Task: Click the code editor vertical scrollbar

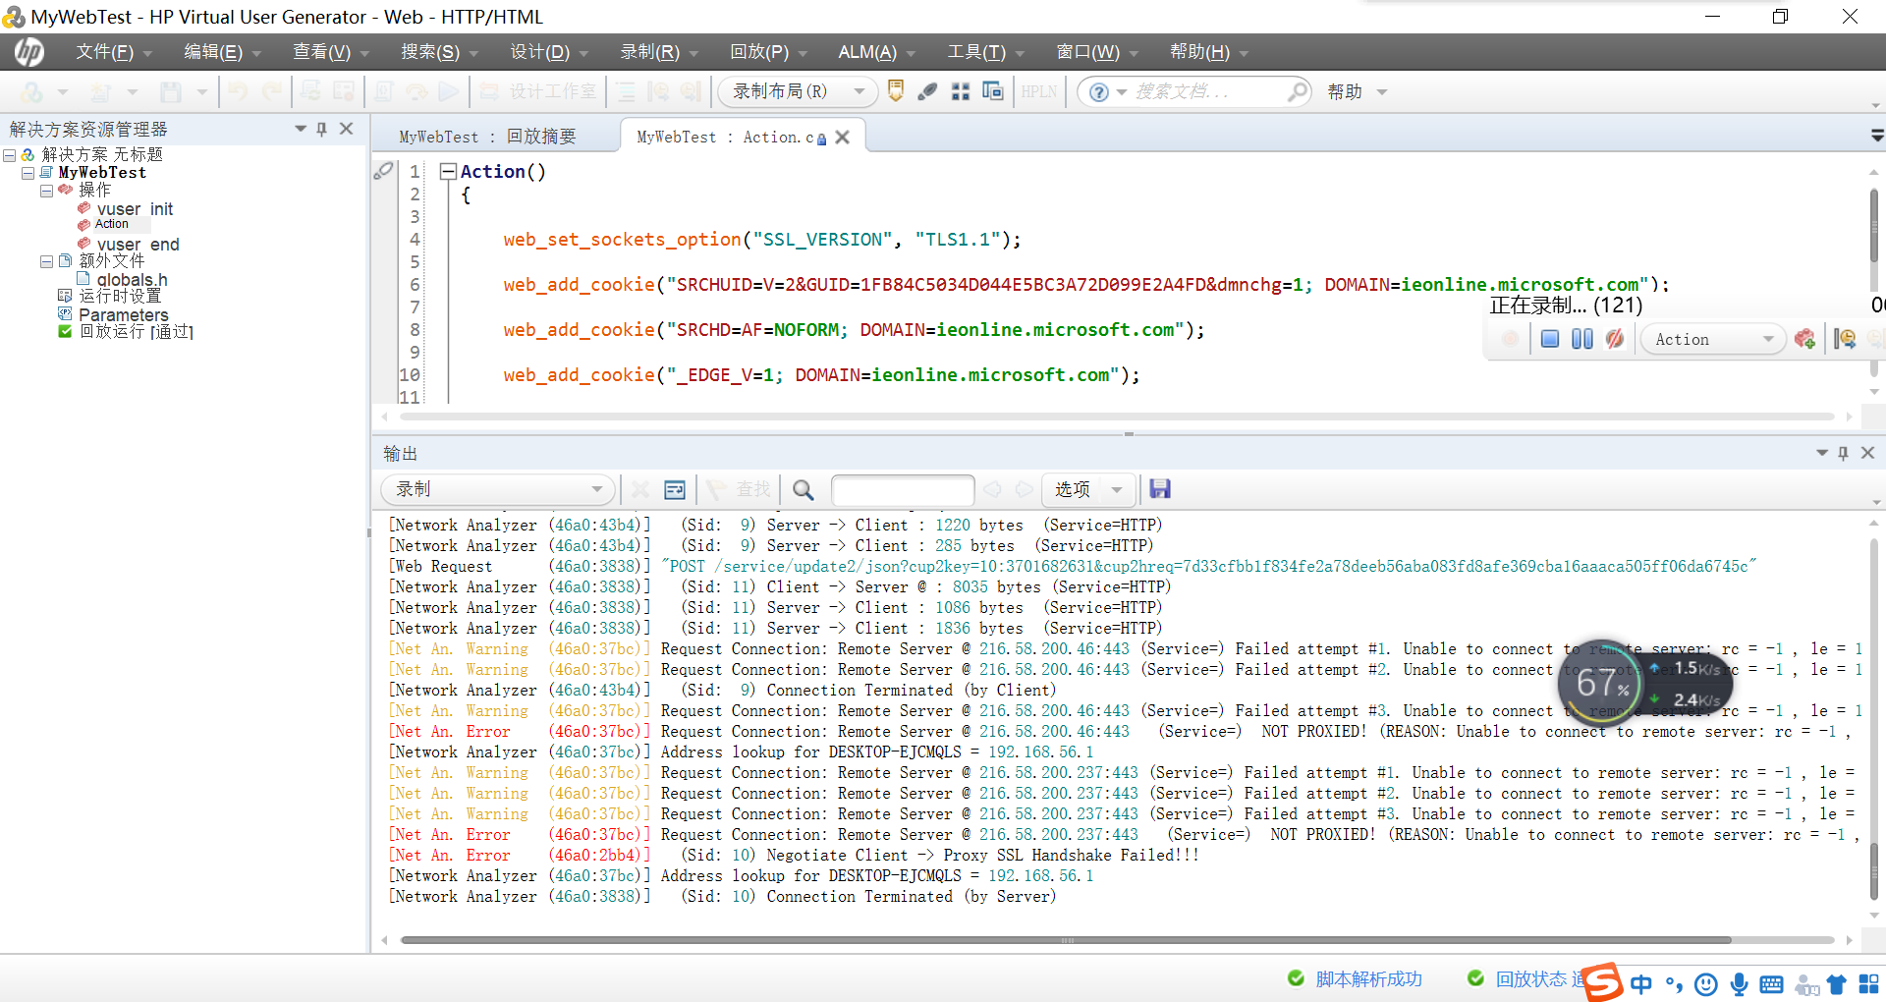Action: coord(1874,226)
